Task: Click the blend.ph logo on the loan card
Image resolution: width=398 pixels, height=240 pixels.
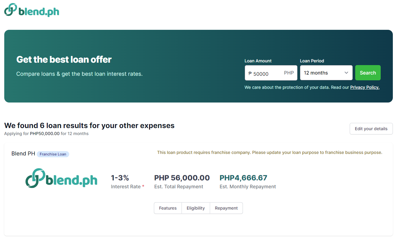Action: (62, 179)
